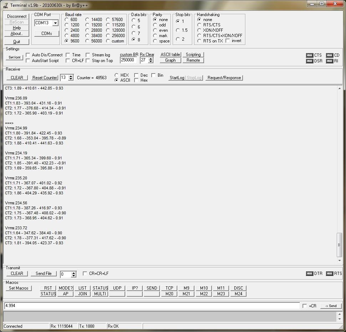Run the MODE? macro
The image size is (346, 332).
pos(66,288)
